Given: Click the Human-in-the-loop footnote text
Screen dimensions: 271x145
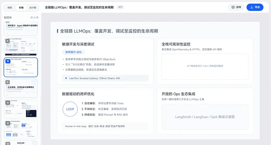Looking at the screenshot, I should click(95, 126).
